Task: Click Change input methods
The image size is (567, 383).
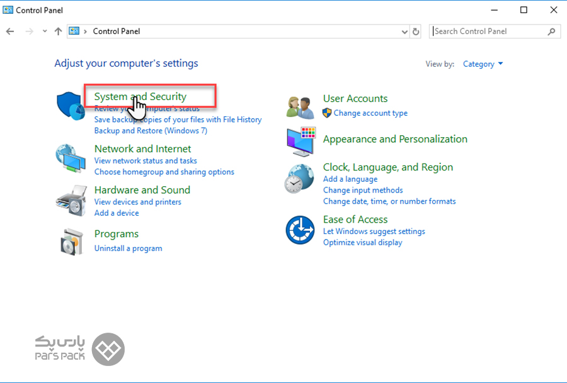Action: pos(363,190)
